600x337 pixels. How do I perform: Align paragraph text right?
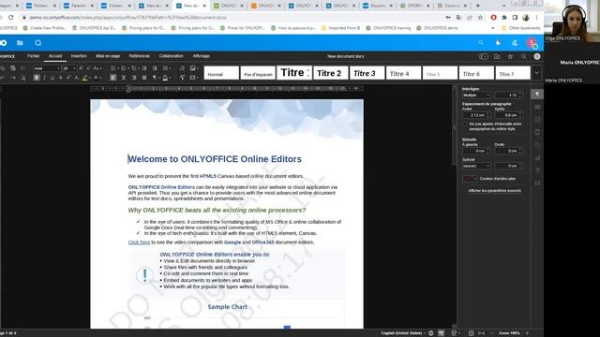click(x=134, y=78)
